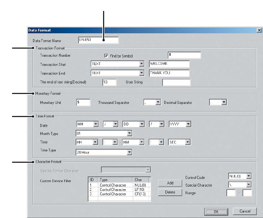This screenshot has width=263, height=218.
Task: Click the Range start field
Action: pos(231,193)
